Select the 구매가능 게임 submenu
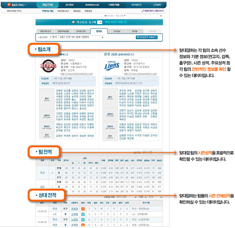The width and height of the screenshot is (235, 228). 47,11
